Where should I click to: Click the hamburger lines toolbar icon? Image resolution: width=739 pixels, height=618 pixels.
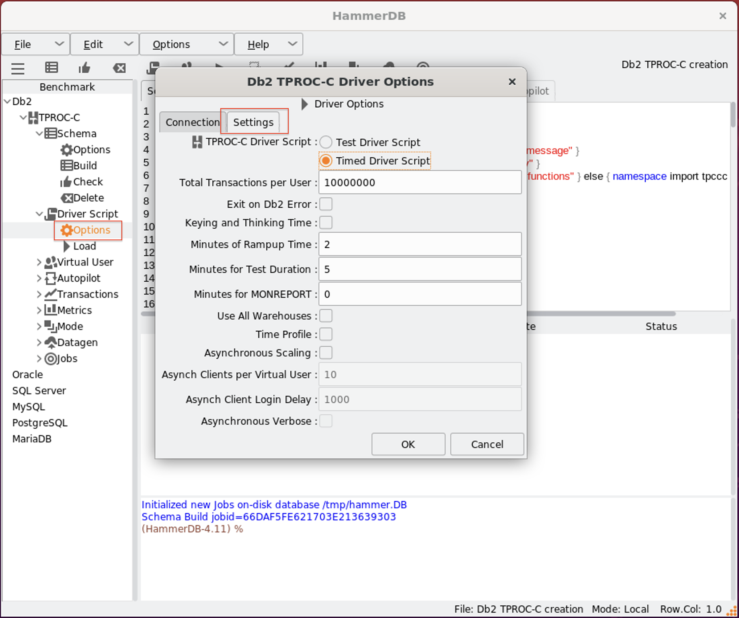[x=18, y=68]
